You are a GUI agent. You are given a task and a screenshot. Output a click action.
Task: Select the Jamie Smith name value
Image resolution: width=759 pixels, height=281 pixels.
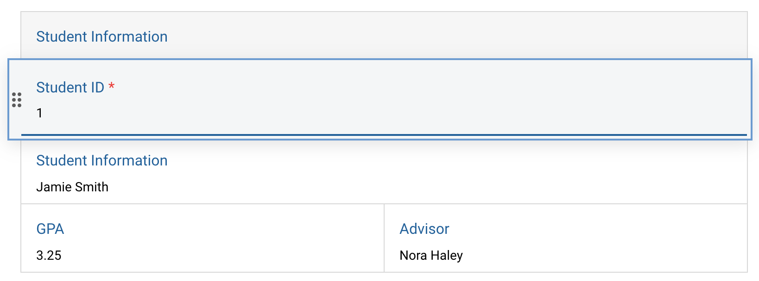(x=72, y=187)
